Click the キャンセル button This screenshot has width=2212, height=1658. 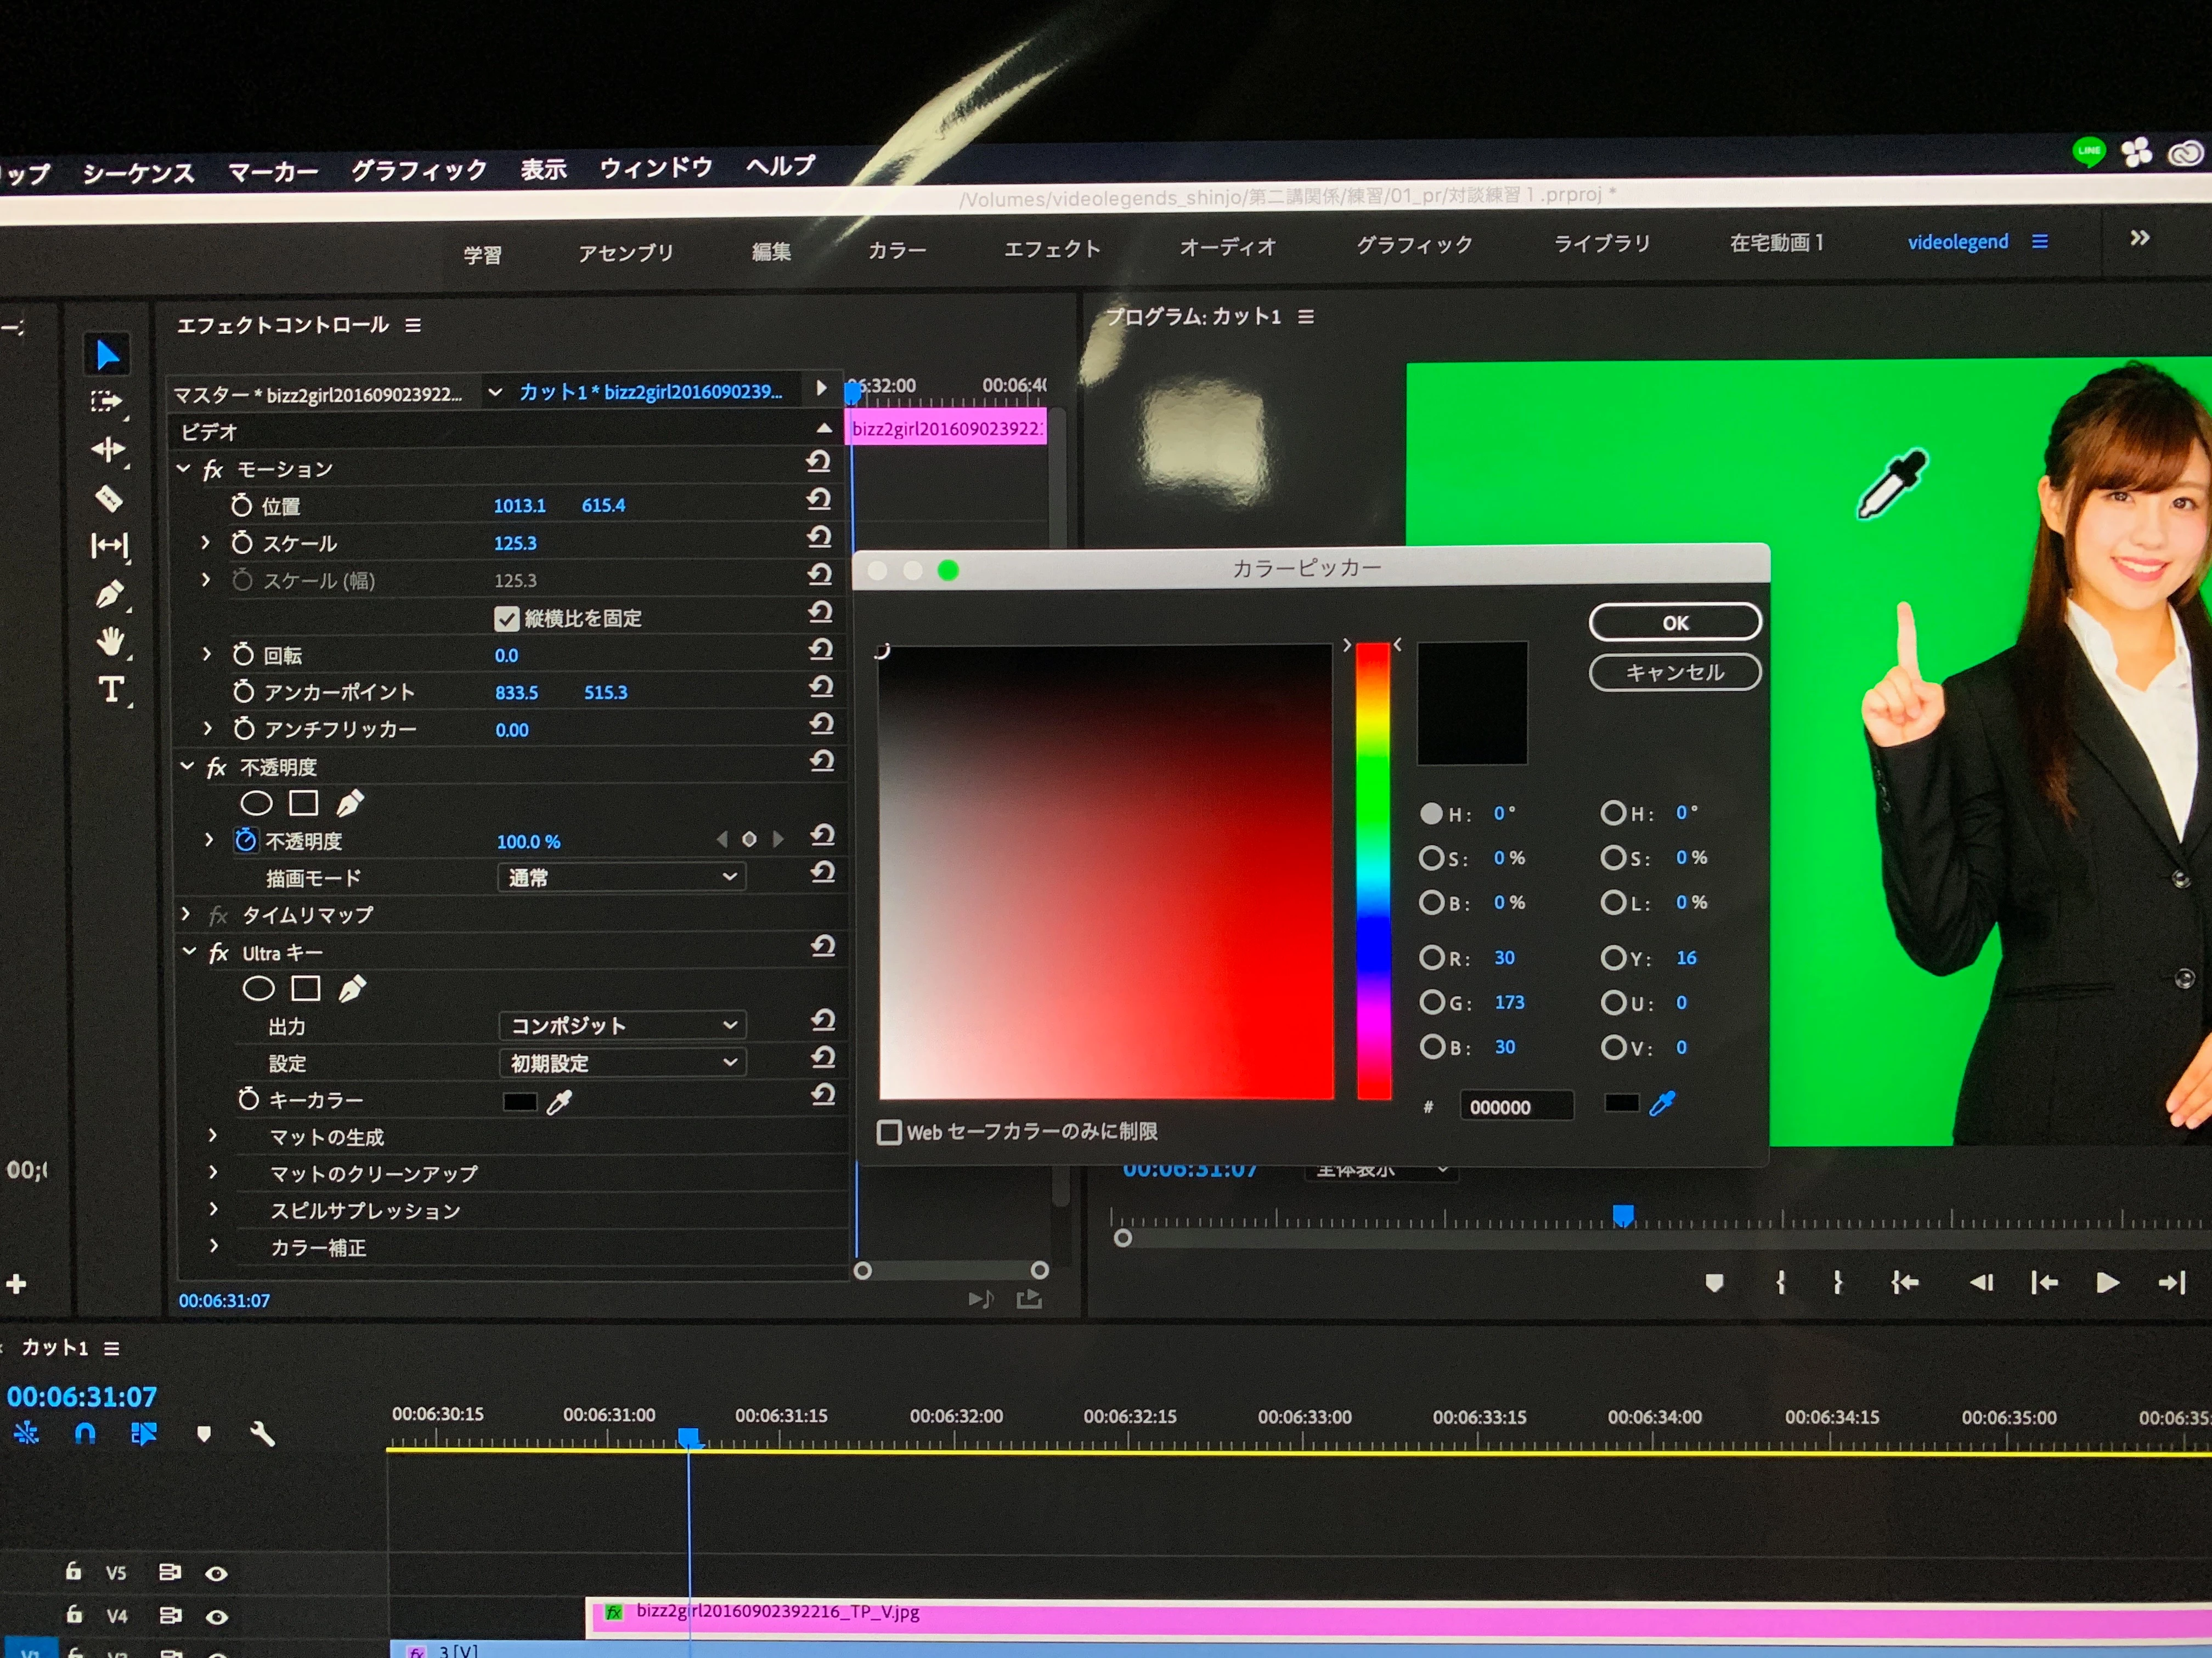click(1674, 672)
